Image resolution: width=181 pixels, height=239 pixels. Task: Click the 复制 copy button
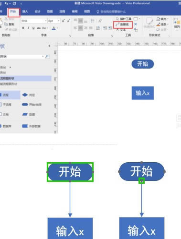point(10,24)
